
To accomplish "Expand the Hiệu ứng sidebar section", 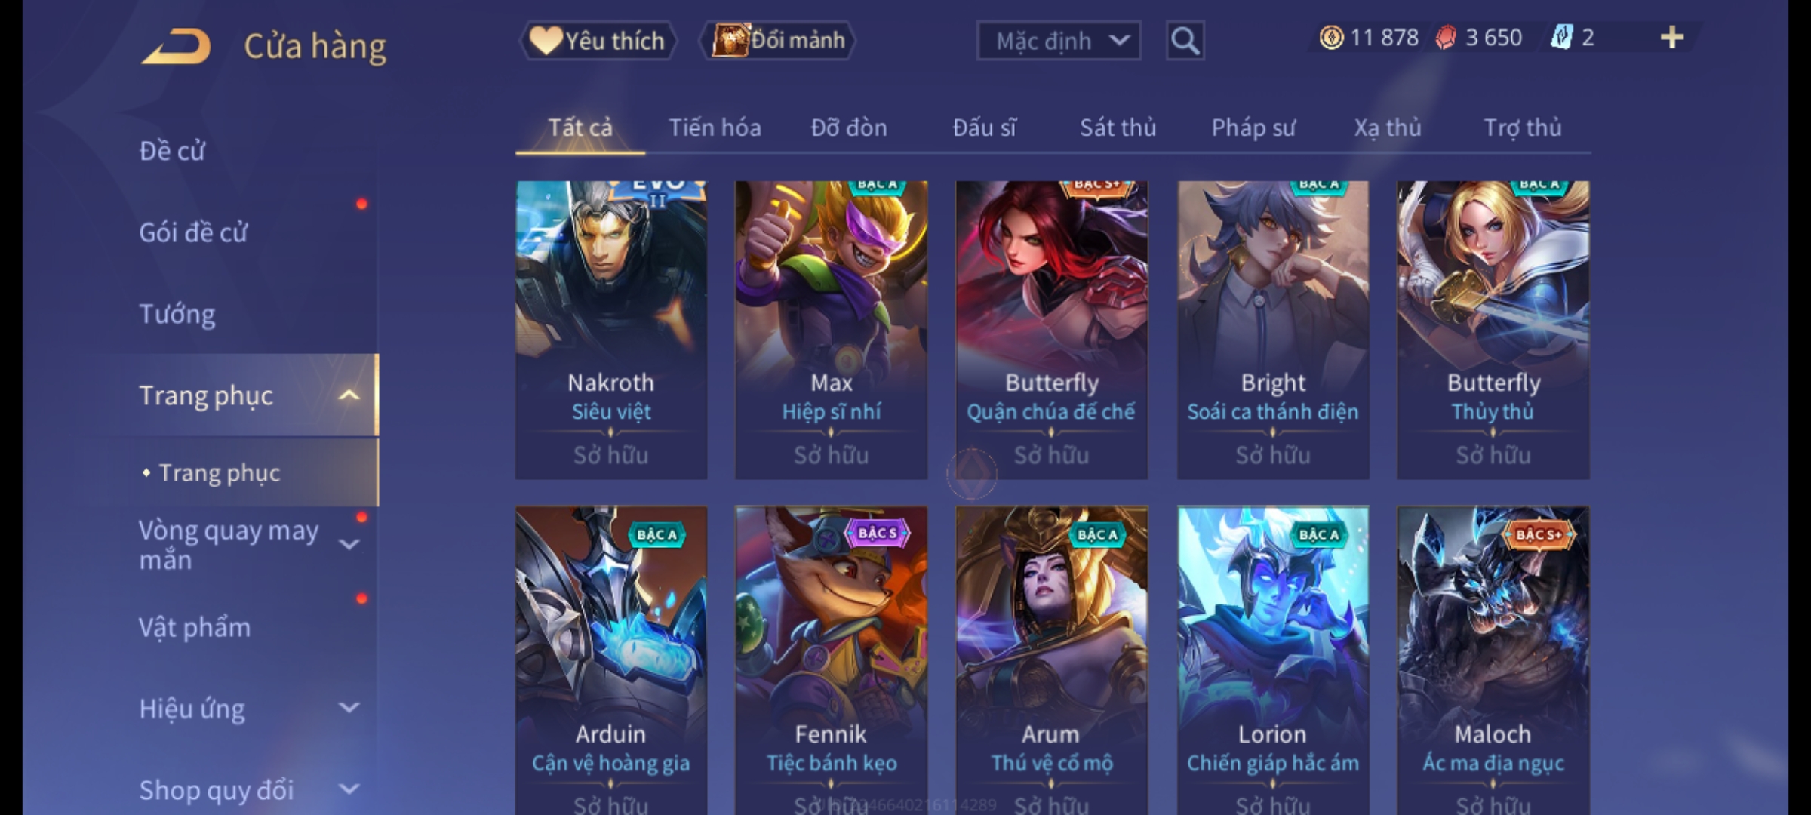I will pyautogui.click(x=349, y=708).
